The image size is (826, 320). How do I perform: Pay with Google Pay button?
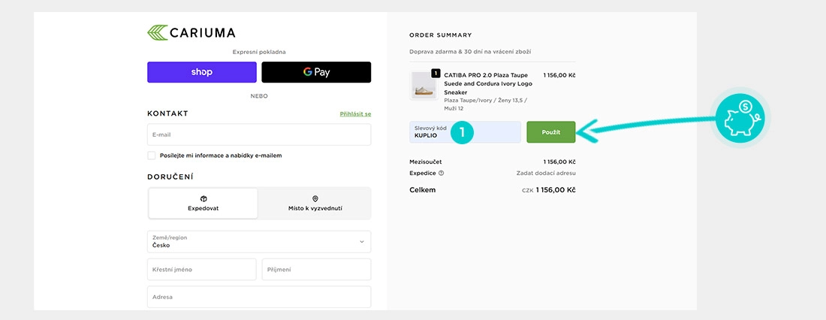coord(316,72)
